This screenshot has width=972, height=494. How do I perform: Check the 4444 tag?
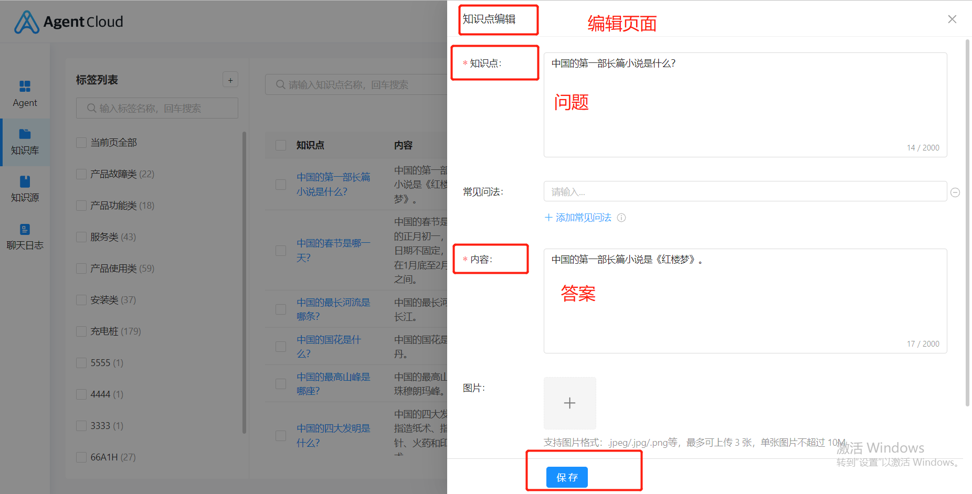[81, 394]
